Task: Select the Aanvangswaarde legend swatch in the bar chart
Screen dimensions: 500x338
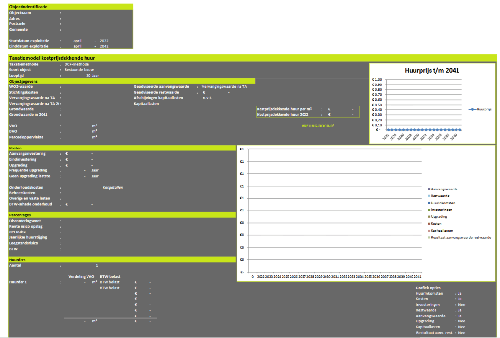Action: (x=429, y=189)
